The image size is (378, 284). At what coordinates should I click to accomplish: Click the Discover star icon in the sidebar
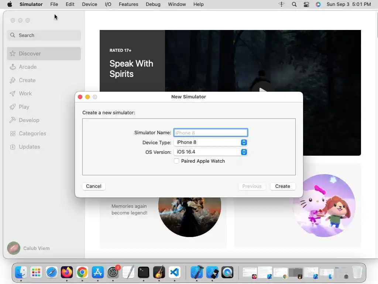pyautogui.click(x=13, y=53)
